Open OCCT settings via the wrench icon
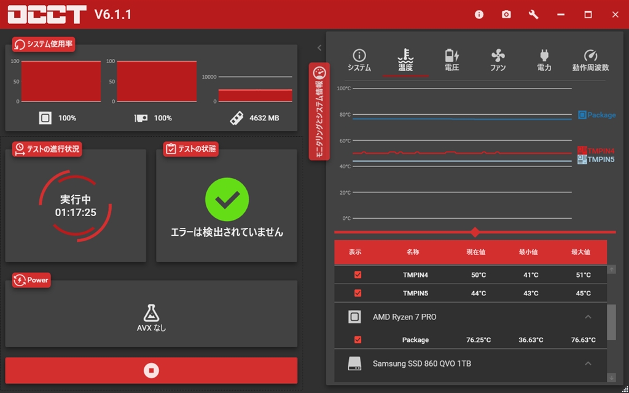 coord(533,14)
